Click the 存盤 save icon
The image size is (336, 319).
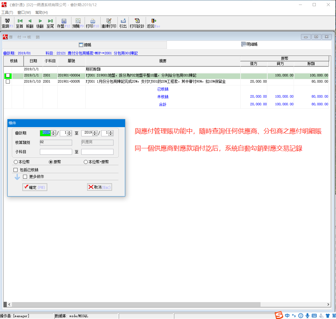point(64,23)
